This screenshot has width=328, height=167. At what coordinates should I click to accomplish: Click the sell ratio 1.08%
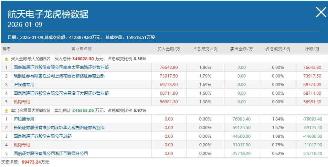click(x=278, y=136)
